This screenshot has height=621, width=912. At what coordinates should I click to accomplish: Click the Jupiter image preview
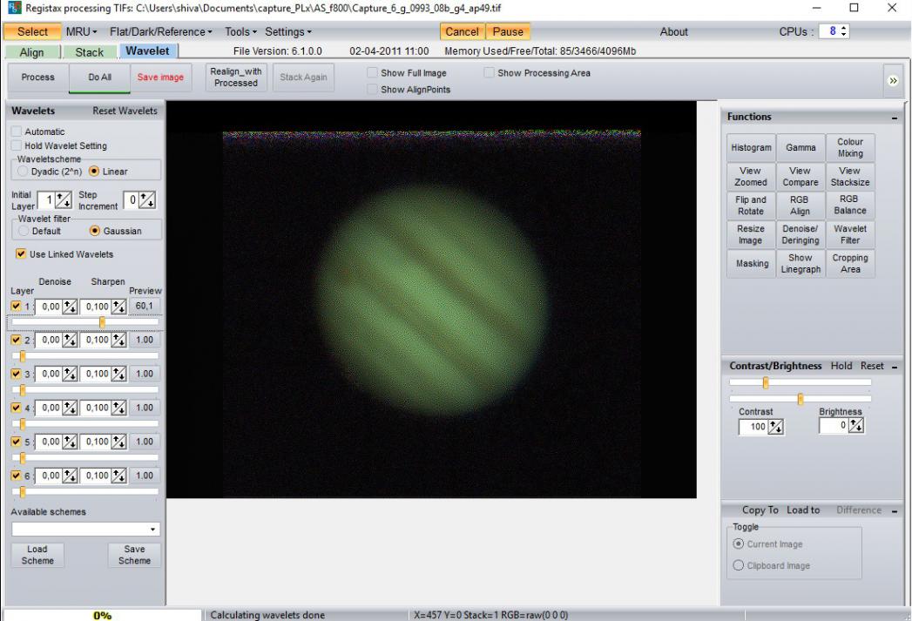[x=431, y=300]
